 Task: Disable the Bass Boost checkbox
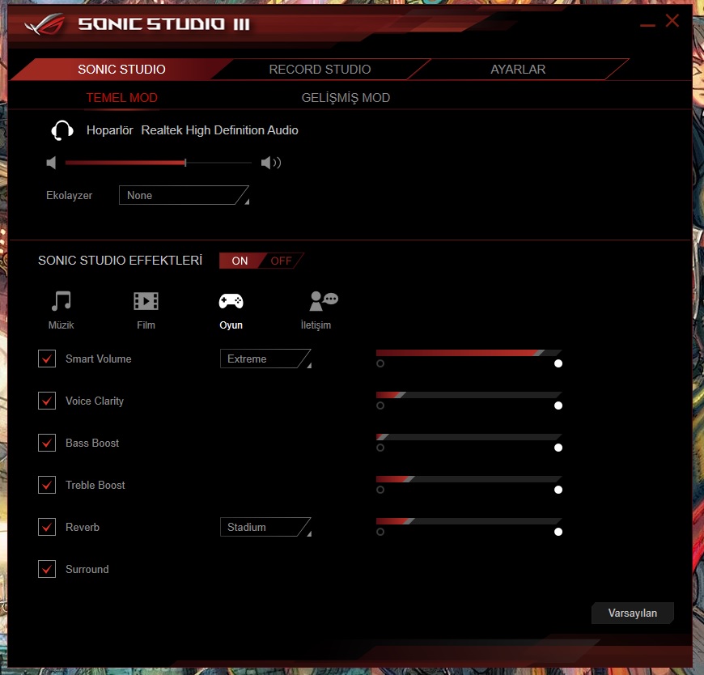coord(47,443)
